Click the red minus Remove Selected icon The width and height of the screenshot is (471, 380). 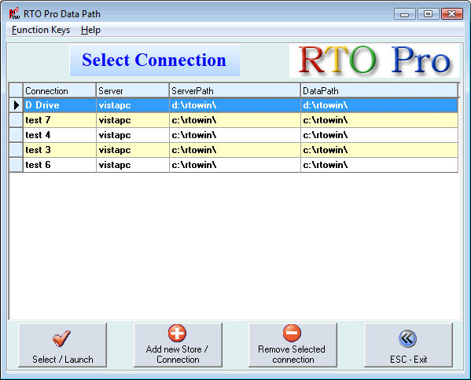[x=292, y=333]
